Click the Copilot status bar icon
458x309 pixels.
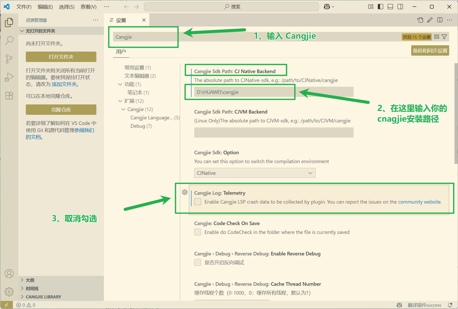click(x=399, y=305)
